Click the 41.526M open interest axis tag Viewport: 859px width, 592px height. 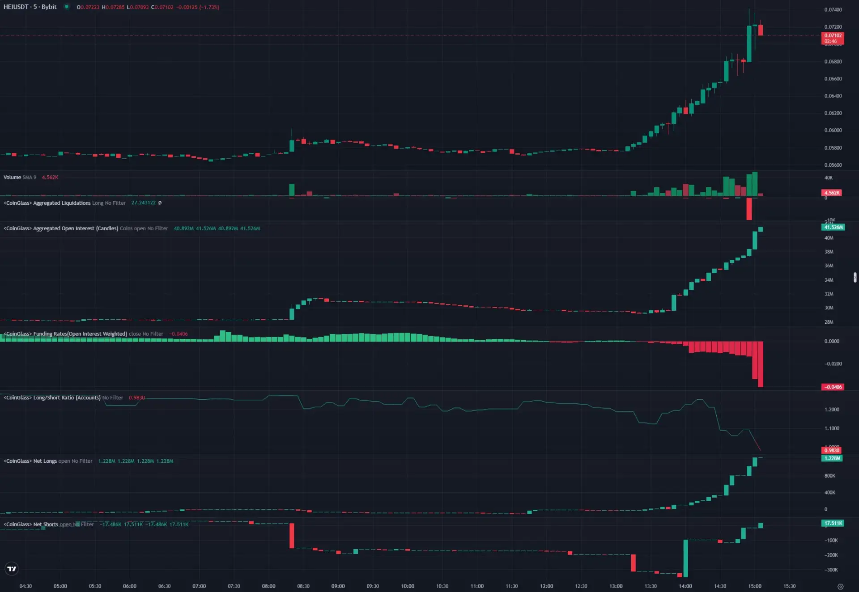(833, 227)
